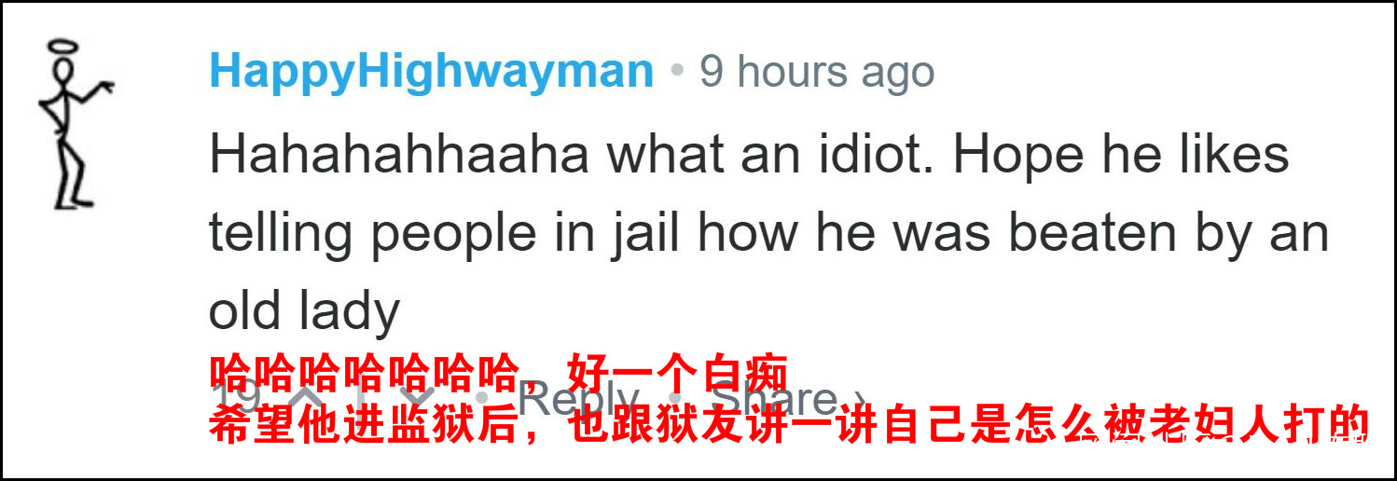Screen dimensions: 1397x481
Task: Click the Reply link under the comment
Action: click(578, 401)
